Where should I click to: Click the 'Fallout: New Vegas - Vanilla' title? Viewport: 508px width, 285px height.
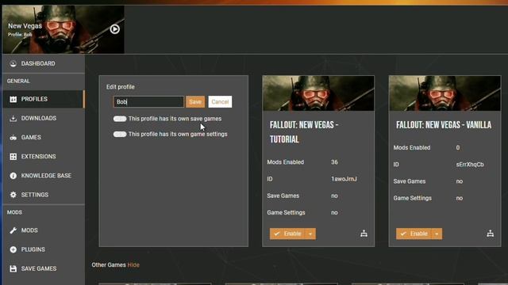click(444, 125)
